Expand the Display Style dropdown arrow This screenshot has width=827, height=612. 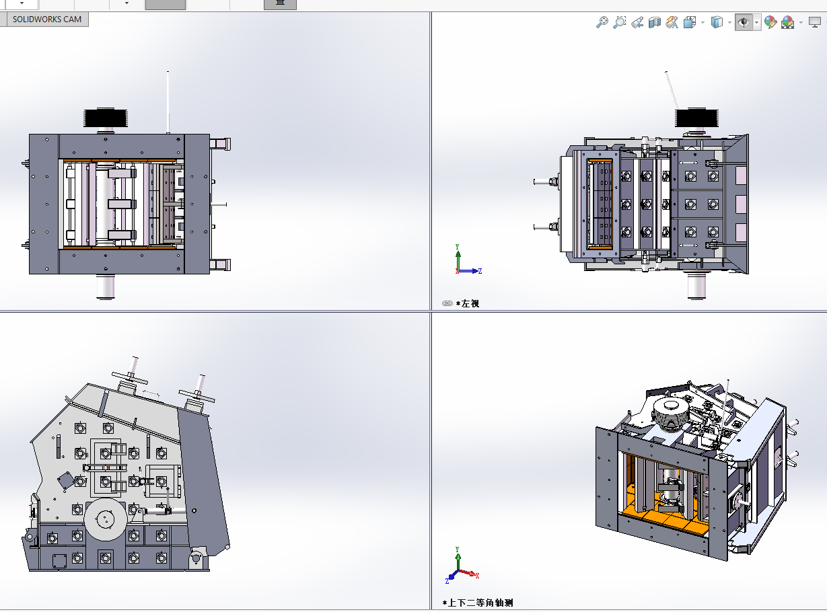[729, 22]
